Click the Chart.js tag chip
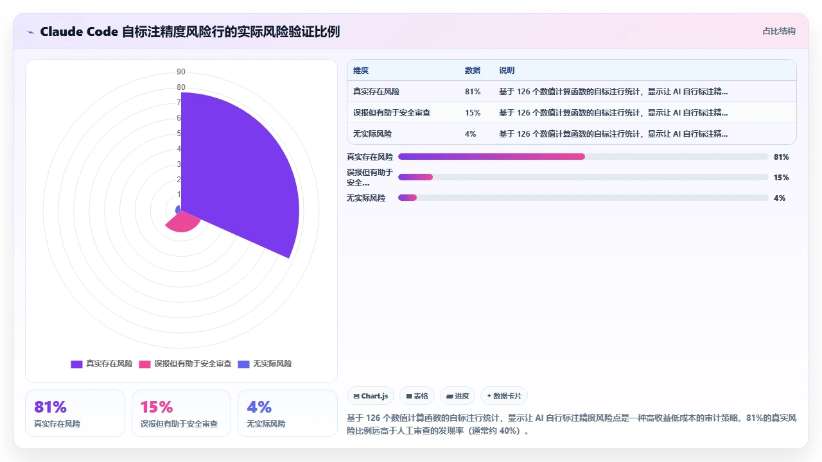 (371, 396)
